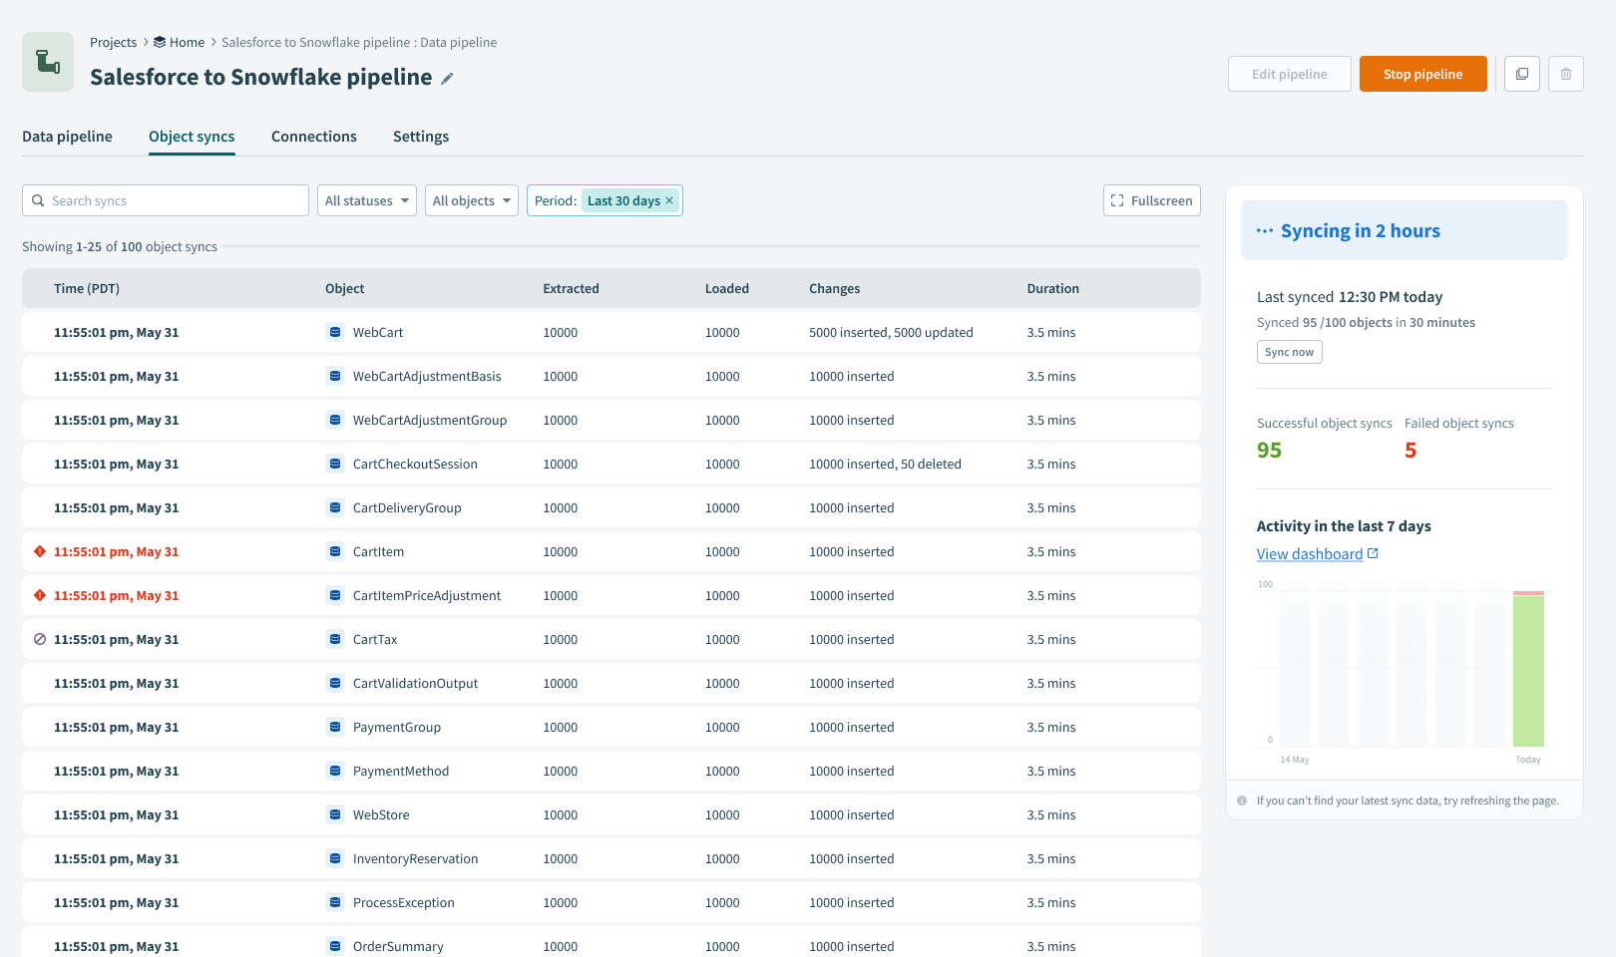Click the object icon next to InventoryReservation

335,858
